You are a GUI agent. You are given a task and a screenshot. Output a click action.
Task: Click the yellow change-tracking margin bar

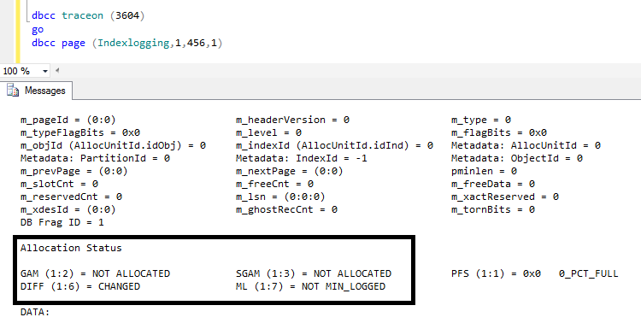tap(18, 32)
